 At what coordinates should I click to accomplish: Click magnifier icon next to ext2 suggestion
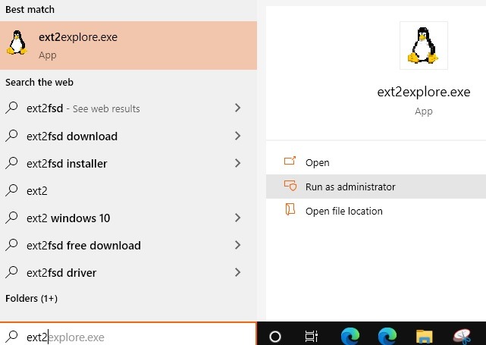click(x=12, y=190)
